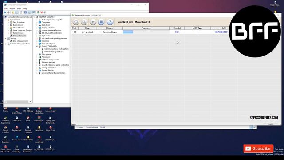Open the GeForce Experience desktop shortcut
284x160 pixels.
(5, 120)
